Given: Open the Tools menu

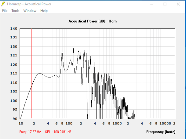Looking at the screenshot, I should click(16, 11).
